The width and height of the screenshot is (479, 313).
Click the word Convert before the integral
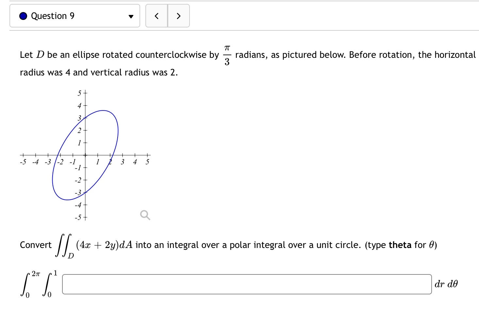click(36, 245)
